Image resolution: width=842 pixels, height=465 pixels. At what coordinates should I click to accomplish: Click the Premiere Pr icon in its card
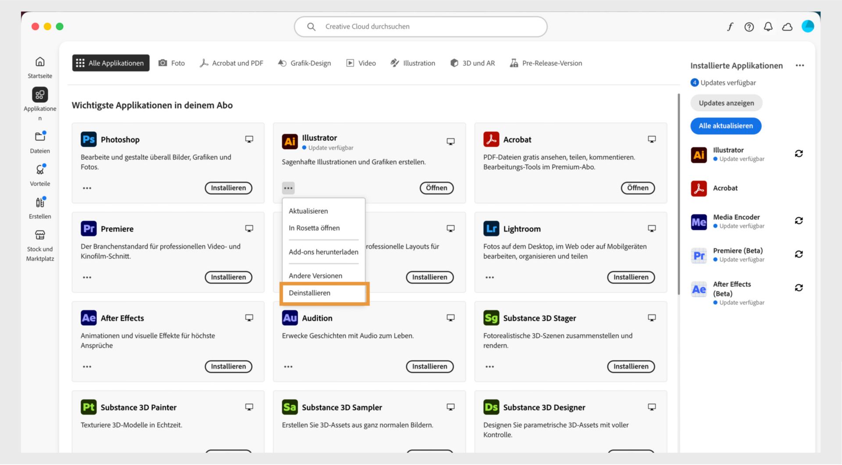tap(89, 229)
